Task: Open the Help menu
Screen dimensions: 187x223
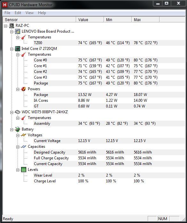Action: [42, 13]
